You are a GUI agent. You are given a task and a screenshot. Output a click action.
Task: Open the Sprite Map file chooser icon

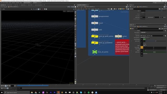pos(165,36)
